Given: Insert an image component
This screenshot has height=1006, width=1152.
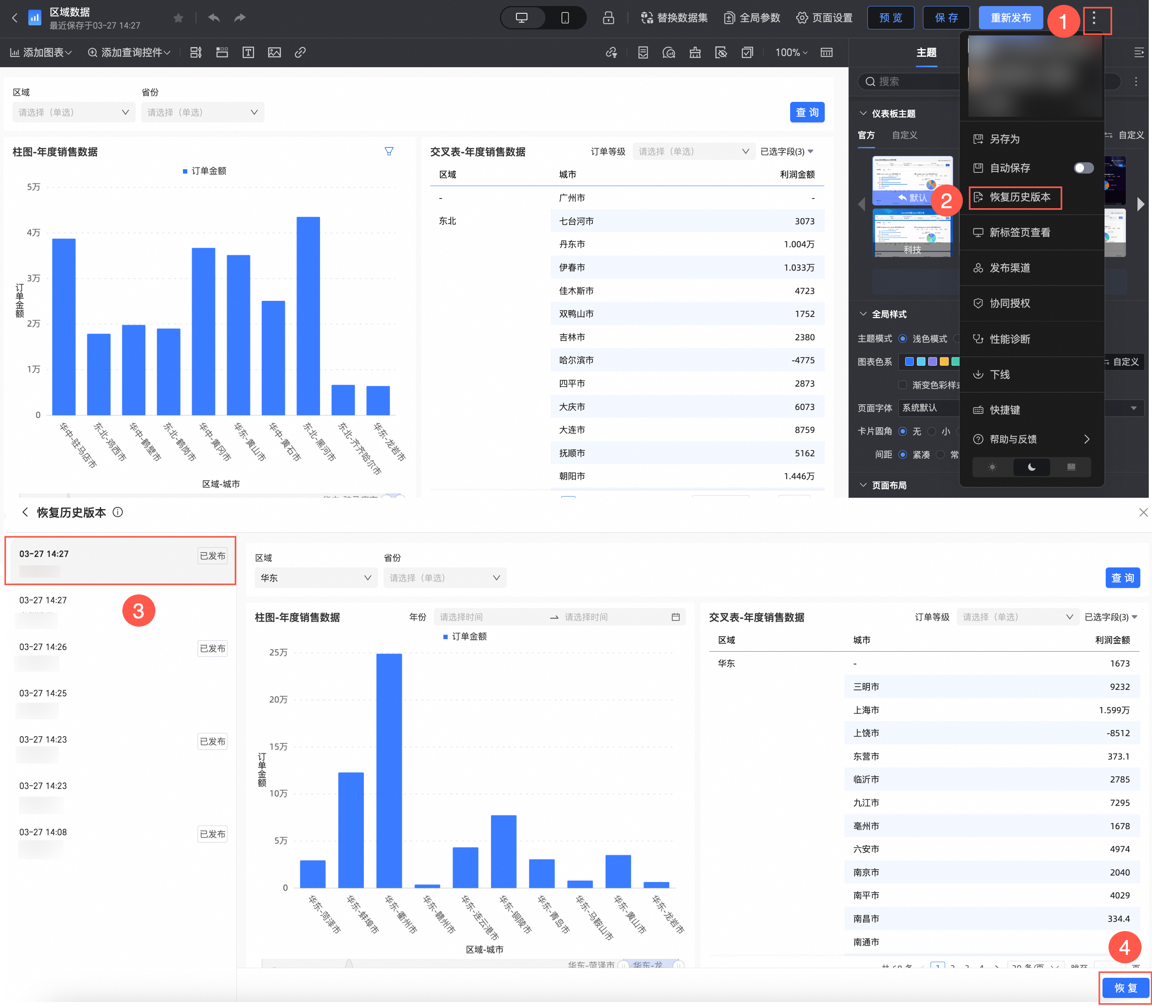Looking at the screenshot, I should point(275,52).
